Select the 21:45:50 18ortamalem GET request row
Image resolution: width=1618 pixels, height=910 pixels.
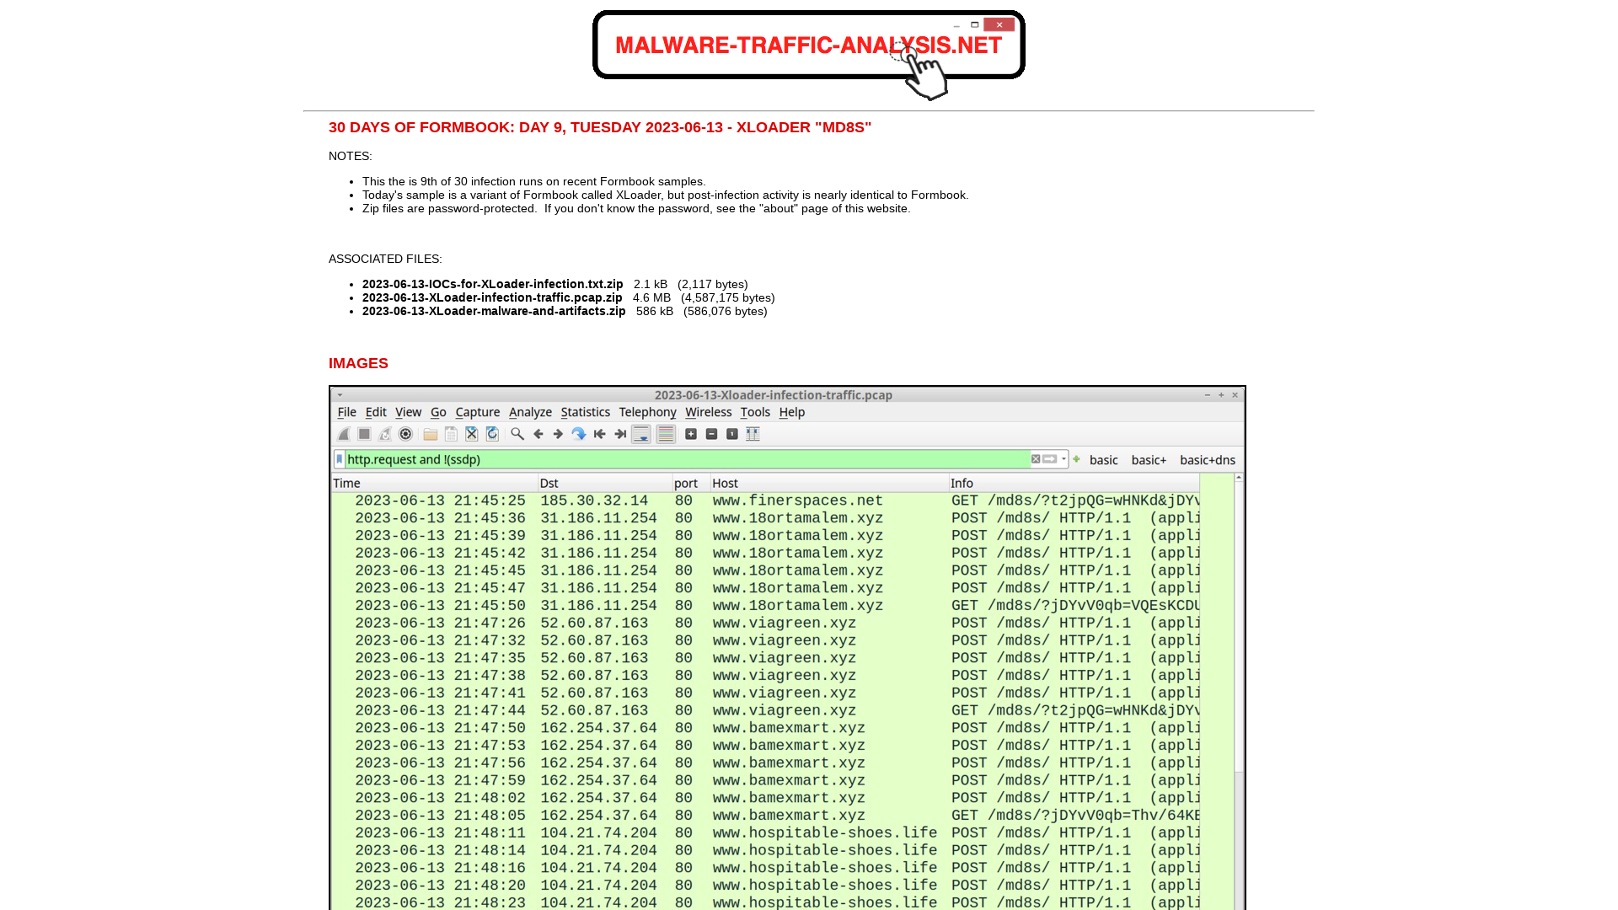766,606
